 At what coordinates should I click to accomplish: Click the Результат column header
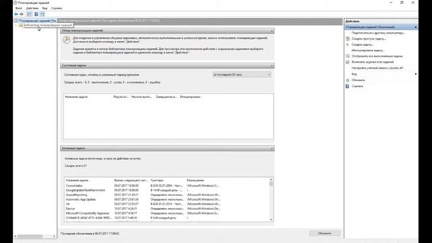click(x=121, y=97)
